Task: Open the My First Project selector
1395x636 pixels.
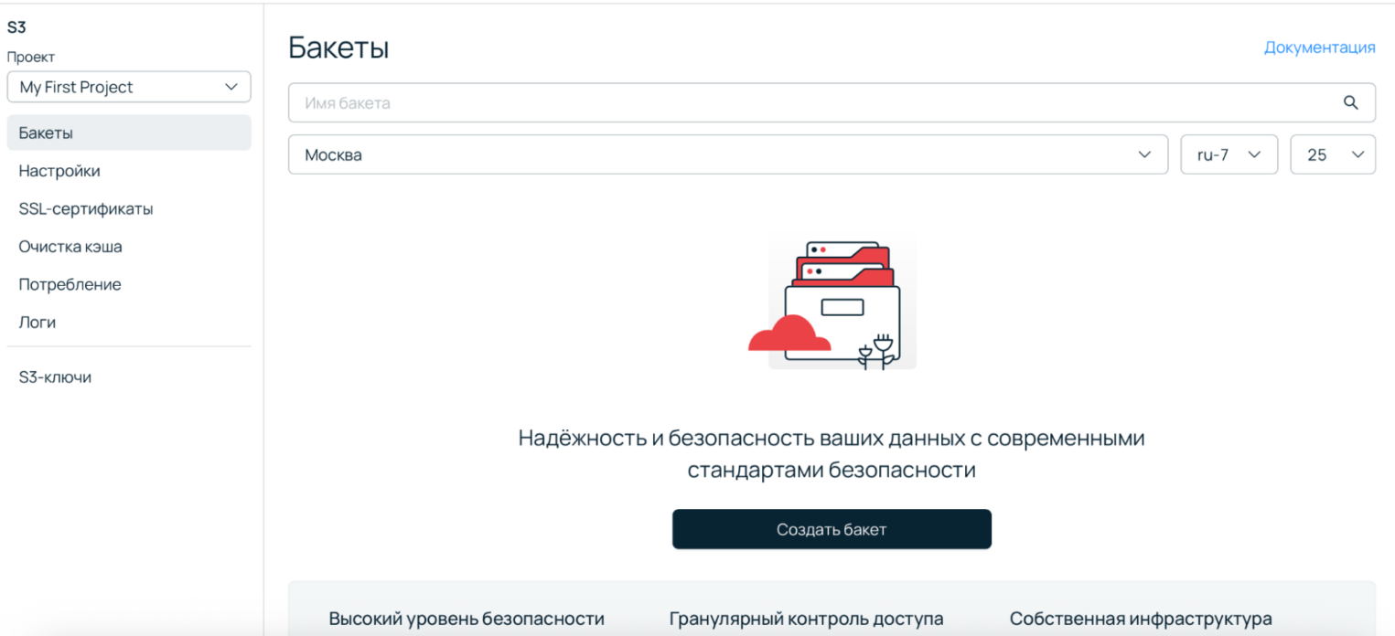Action: pos(128,86)
